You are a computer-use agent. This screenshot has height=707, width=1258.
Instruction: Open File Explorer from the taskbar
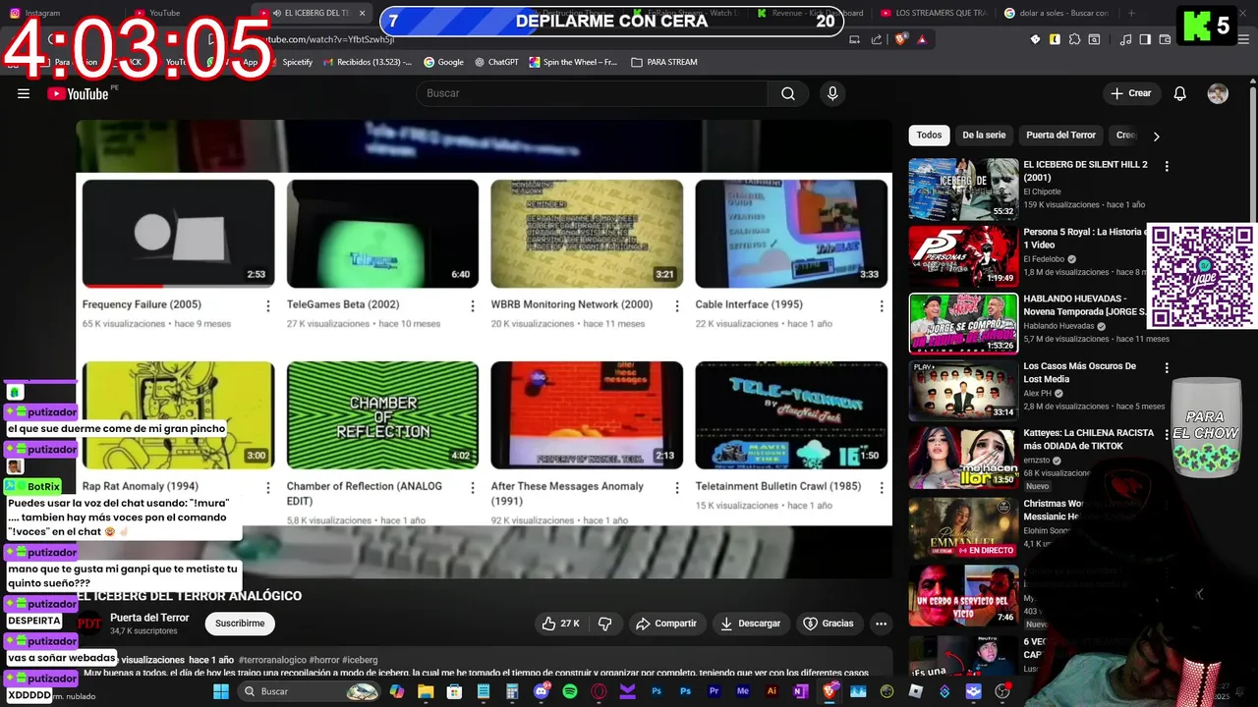click(x=426, y=691)
